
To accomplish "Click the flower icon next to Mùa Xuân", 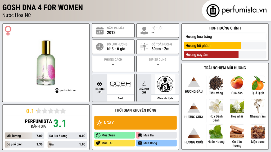I will click(x=98, y=135).
